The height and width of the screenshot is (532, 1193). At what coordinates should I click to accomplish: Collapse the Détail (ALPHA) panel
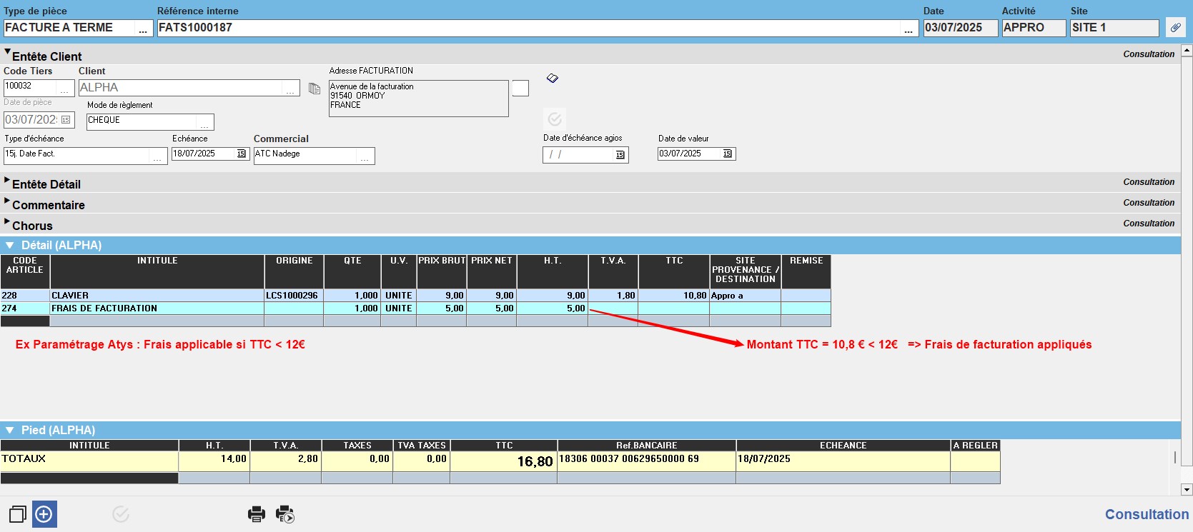point(10,246)
